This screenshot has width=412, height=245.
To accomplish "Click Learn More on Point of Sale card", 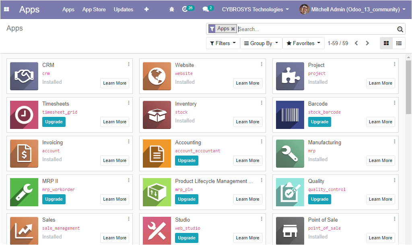I will 381,238.
